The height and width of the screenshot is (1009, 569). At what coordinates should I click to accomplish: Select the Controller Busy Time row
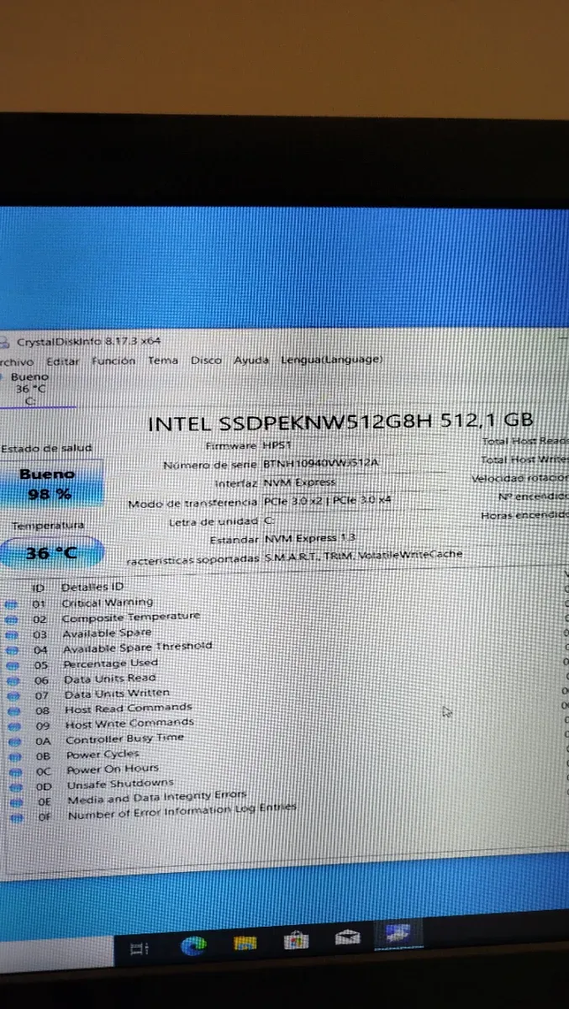pos(124,738)
